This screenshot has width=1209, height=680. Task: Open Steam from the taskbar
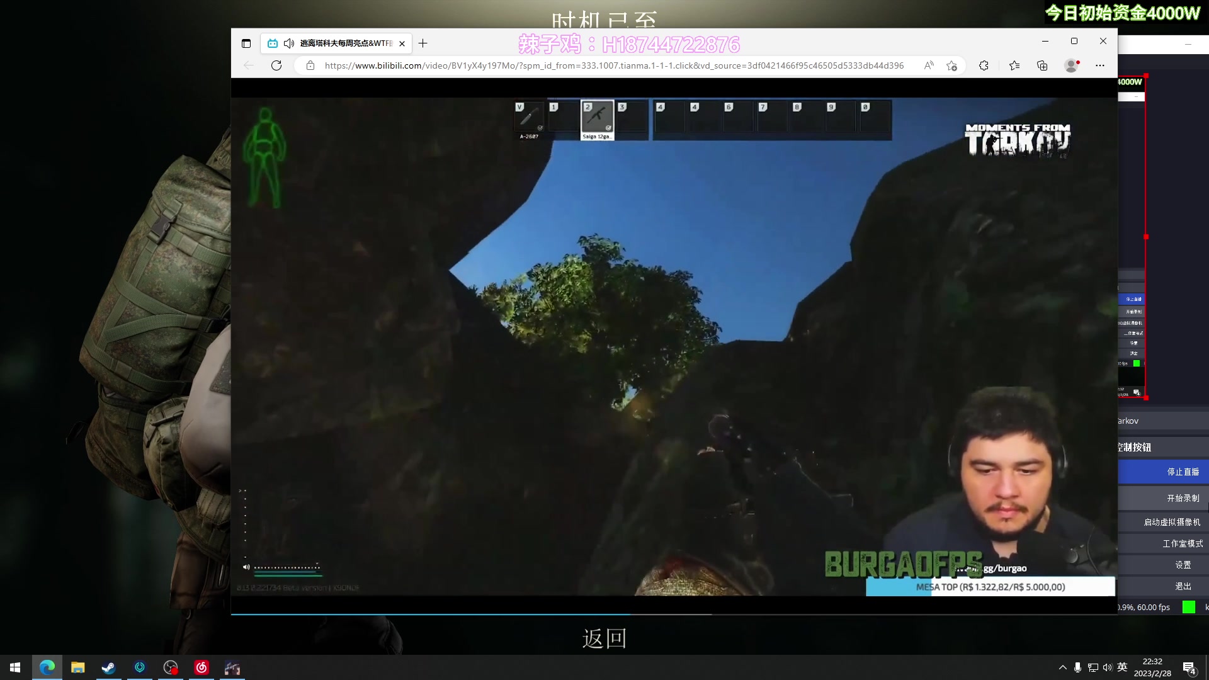click(x=109, y=667)
